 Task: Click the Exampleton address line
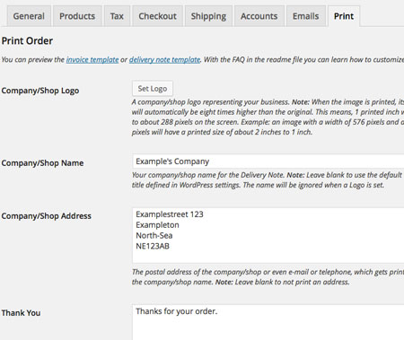(157, 225)
